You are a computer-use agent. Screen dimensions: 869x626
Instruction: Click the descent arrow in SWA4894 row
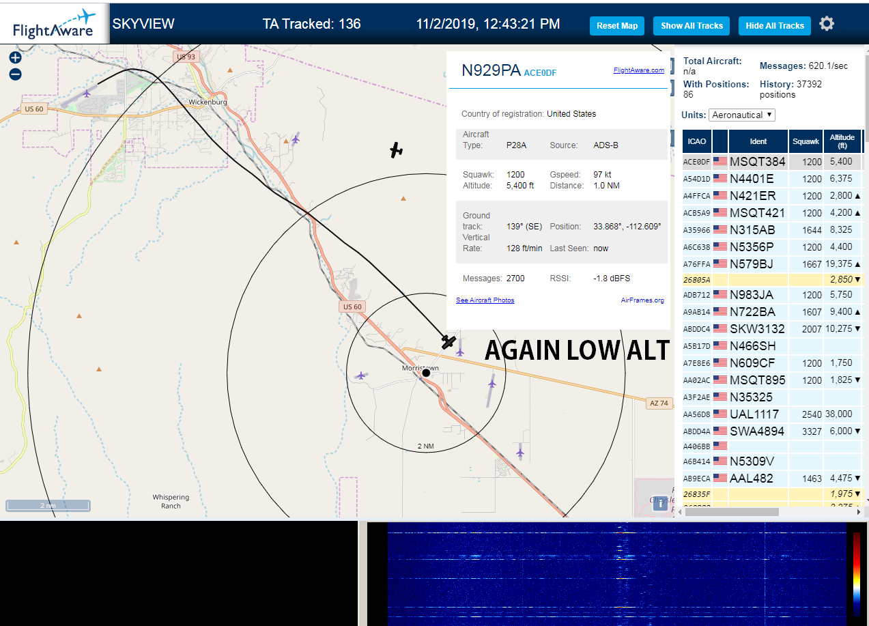(857, 431)
